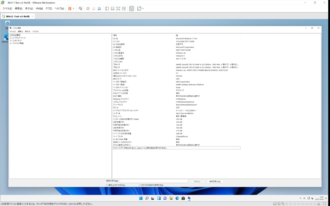Open the Windows Start button in guest taskbar
Image resolution: width=330 pixels, height=206 pixels.
click(141, 198)
